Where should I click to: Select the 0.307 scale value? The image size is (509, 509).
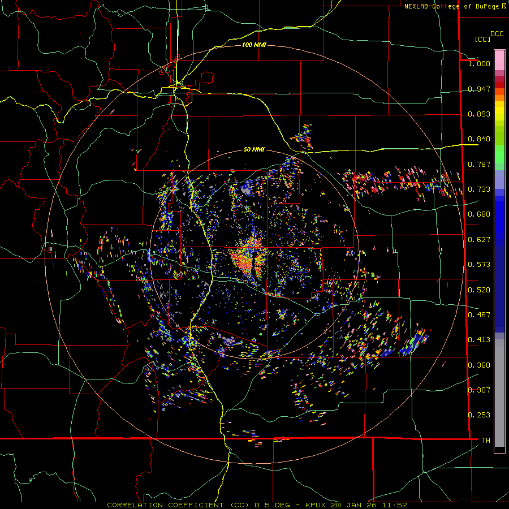479,390
